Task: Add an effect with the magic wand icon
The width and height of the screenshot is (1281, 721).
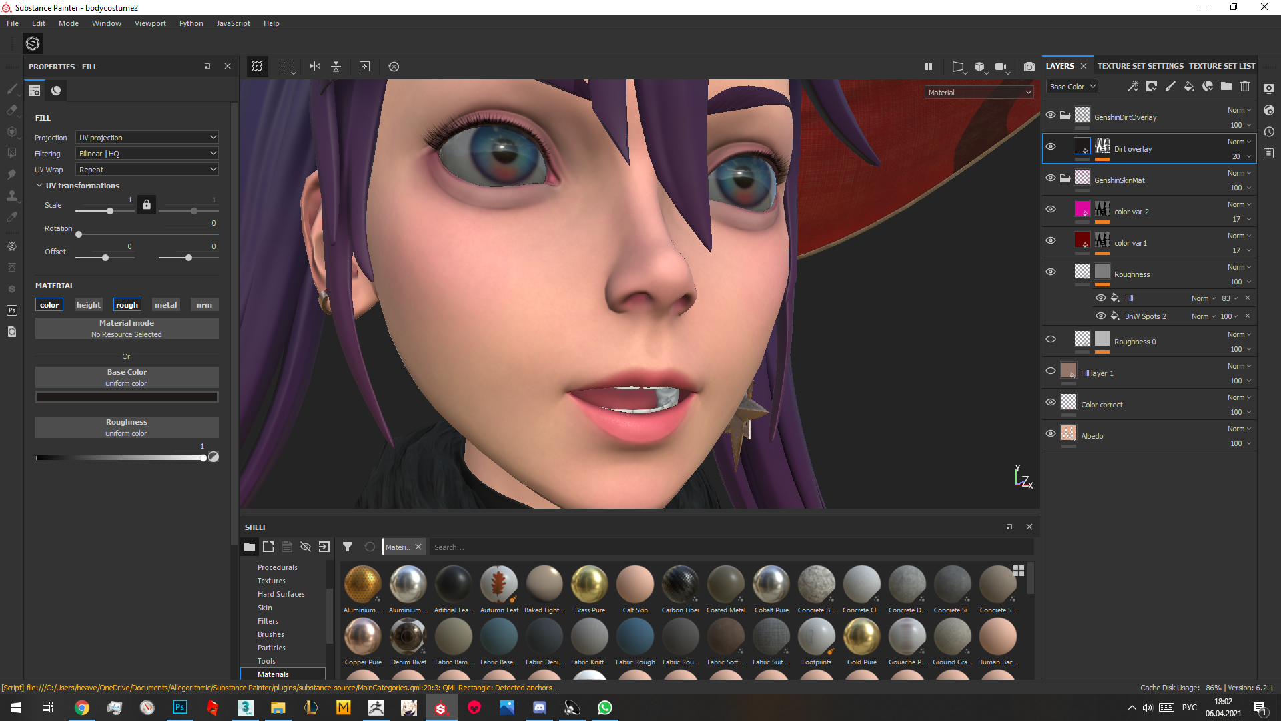Action: click(x=1133, y=87)
